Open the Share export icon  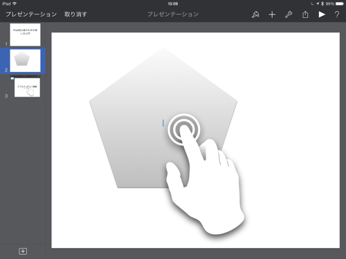click(x=305, y=15)
